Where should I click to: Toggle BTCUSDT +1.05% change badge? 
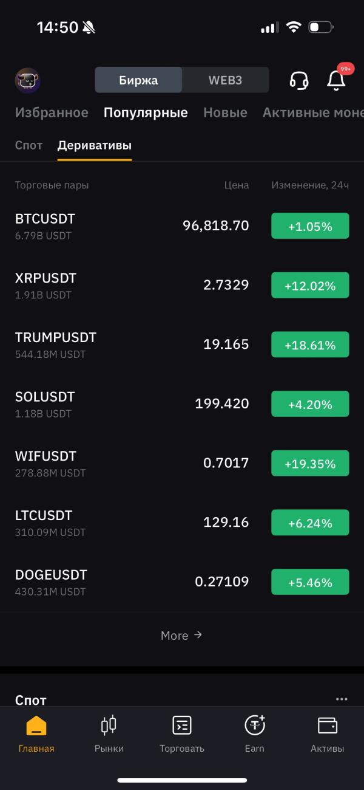click(x=310, y=226)
